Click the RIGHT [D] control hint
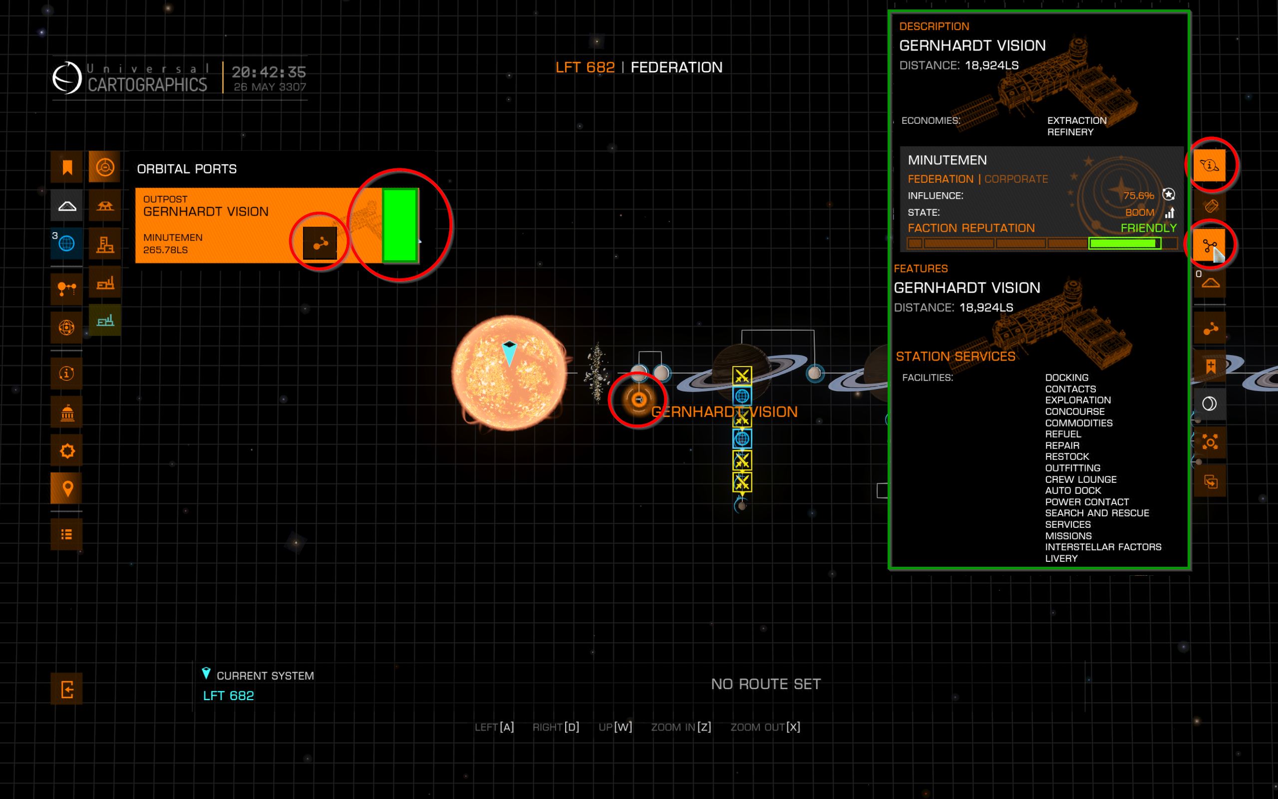The height and width of the screenshot is (799, 1278). coord(556,727)
